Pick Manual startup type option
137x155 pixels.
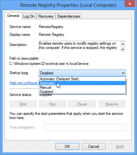pyautogui.click(x=82, y=87)
